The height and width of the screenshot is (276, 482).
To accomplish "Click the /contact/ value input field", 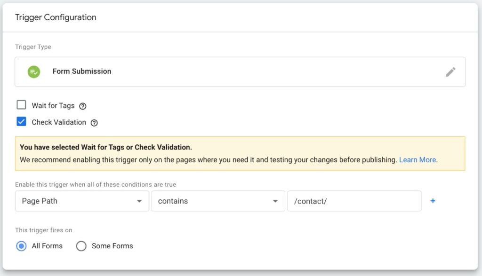I will click(354, 201).
